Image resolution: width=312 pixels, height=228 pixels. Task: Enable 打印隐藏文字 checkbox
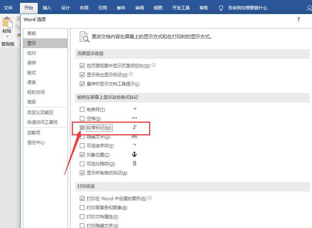tap(82, 226)
